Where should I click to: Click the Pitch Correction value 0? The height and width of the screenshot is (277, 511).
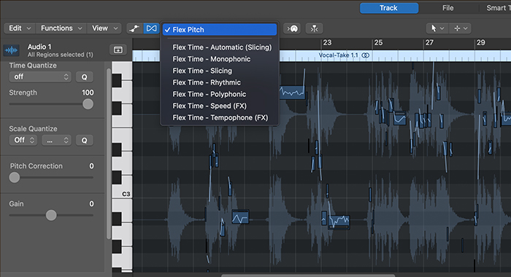pyautogui.click(x=91, y=166)
